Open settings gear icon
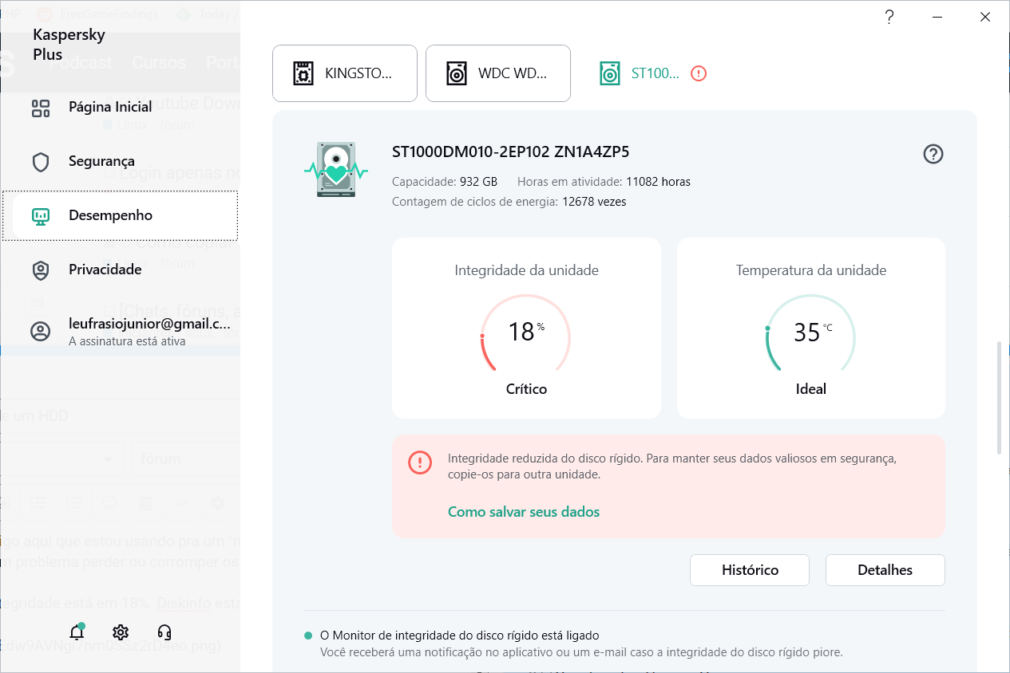The height and width of the screenshot is (673, 1010). (121, 632)
